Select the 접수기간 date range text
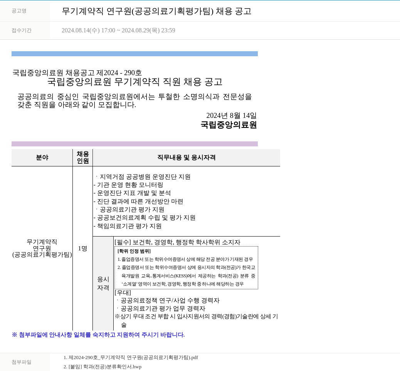This screenshot has width=400, height=371. pyautogui.click(x=118, y=30)
